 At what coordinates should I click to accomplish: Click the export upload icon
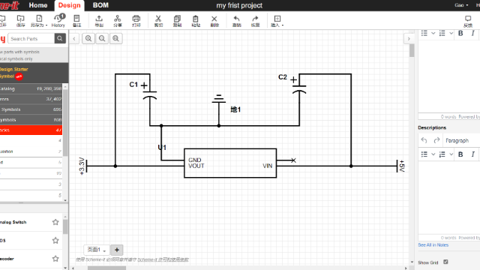[99, 21]
